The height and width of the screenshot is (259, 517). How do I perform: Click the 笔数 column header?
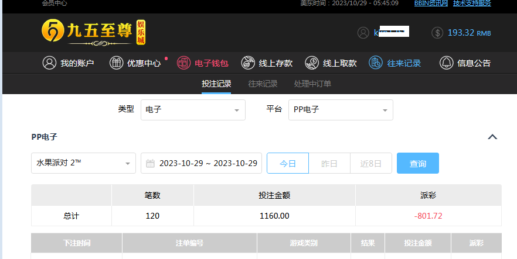tap(152, 195)
